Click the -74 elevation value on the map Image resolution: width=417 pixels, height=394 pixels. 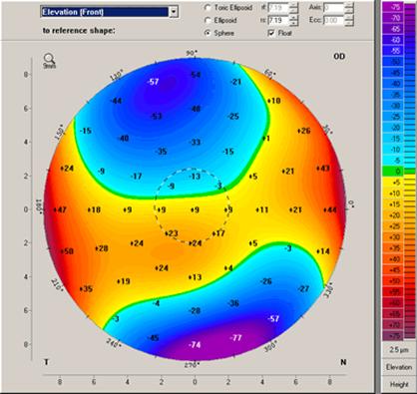(x=195, y=345)
